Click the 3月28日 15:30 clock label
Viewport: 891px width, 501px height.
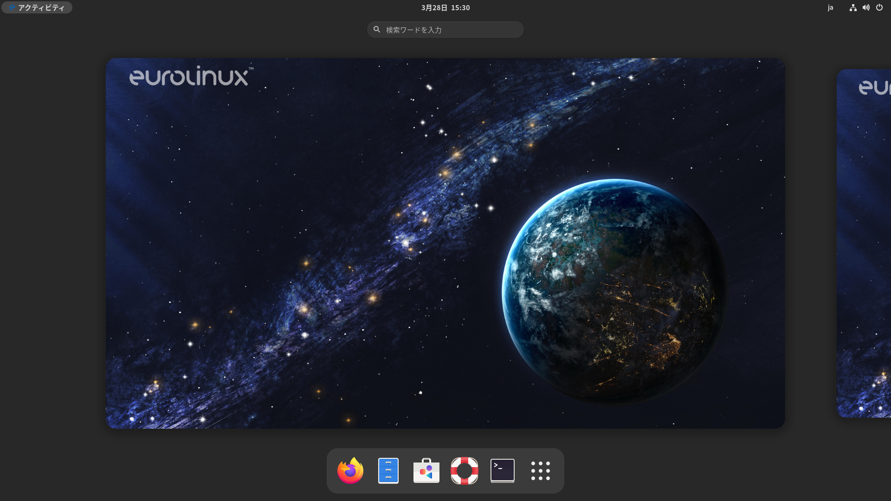coord(445,7)
